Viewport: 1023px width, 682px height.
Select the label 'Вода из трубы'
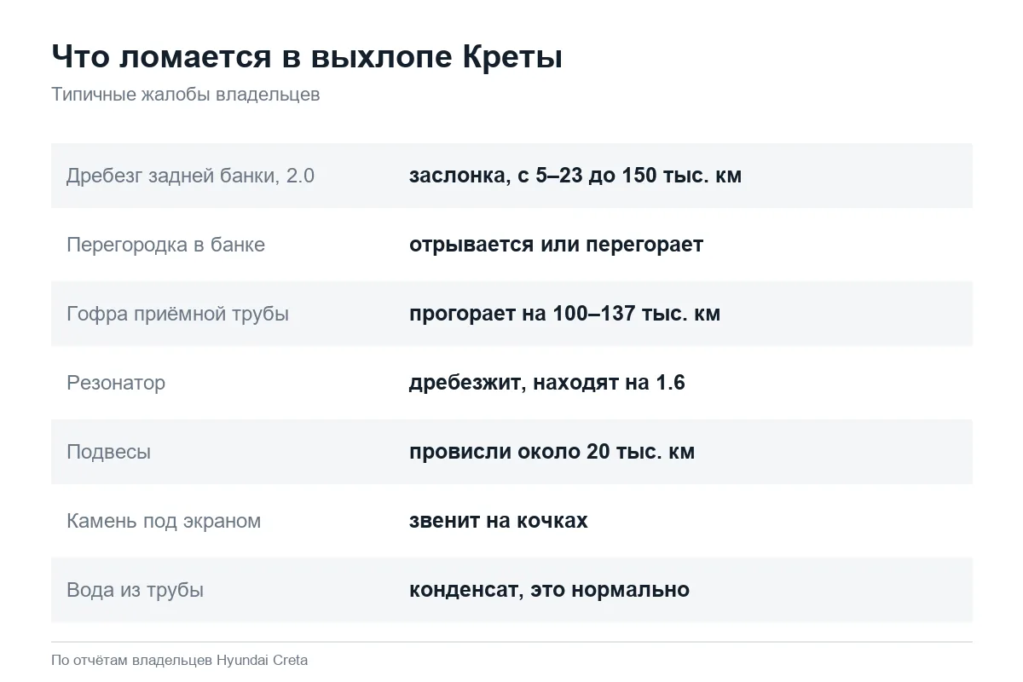(x=135, y=590)
